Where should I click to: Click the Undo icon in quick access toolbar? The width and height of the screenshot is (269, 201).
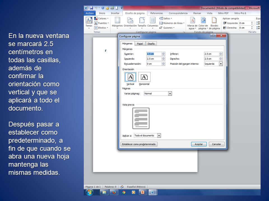[96, 8]
